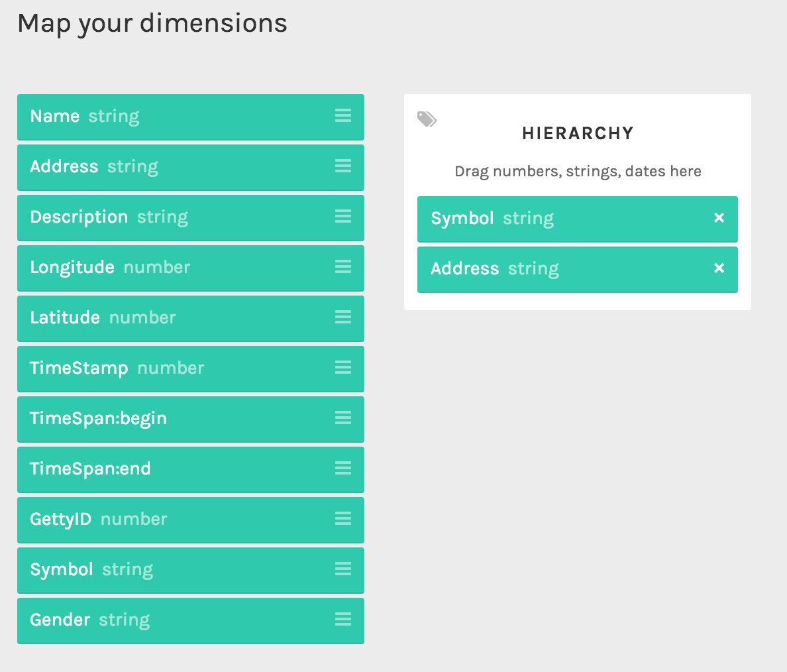Viewport: 787px width, 672px height.
Task: Click the handle icon on left Symbol row
Action: click(x=342, y=569)
